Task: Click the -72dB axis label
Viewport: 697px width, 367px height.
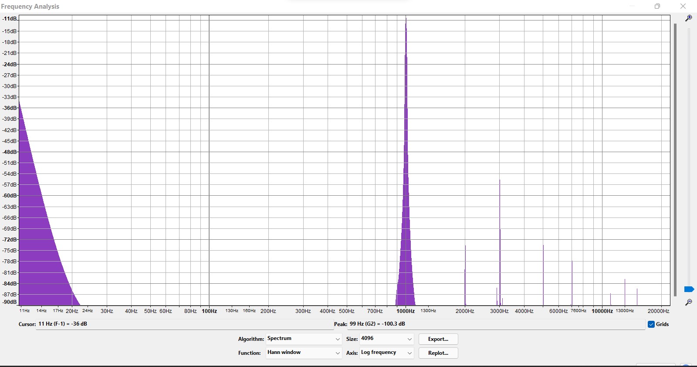Action: (x=10, y=240)
